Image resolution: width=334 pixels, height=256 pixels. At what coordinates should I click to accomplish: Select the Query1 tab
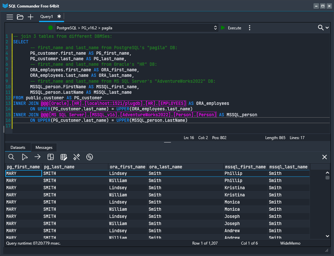click(47, 17)
